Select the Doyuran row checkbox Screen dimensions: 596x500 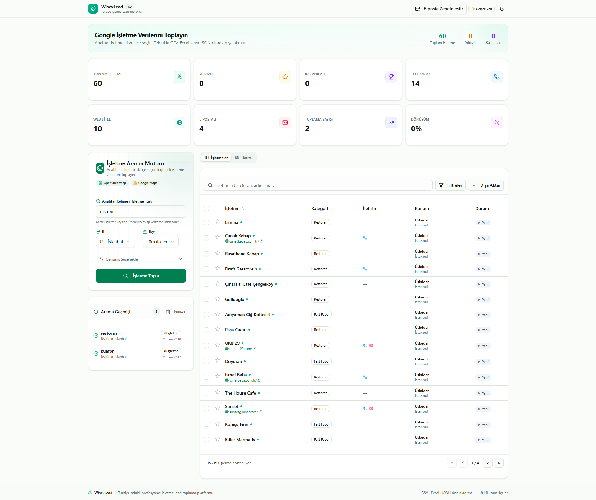tap(206, 361)
